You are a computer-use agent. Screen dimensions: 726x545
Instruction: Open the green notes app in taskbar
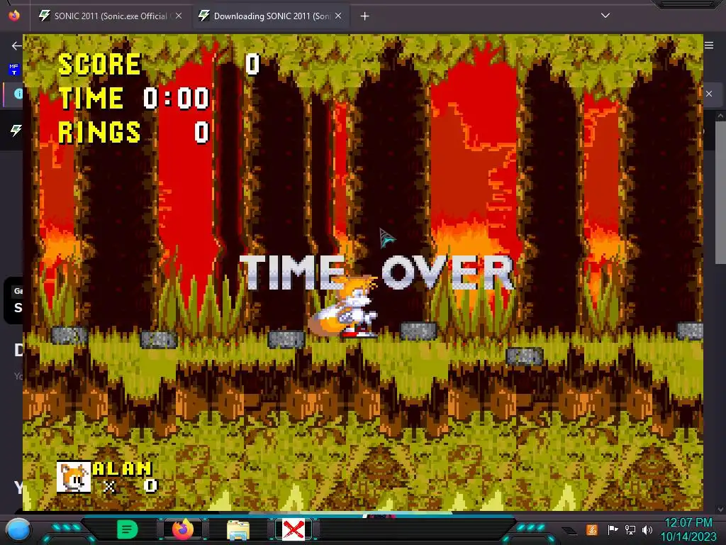click(x=128, y=529)
